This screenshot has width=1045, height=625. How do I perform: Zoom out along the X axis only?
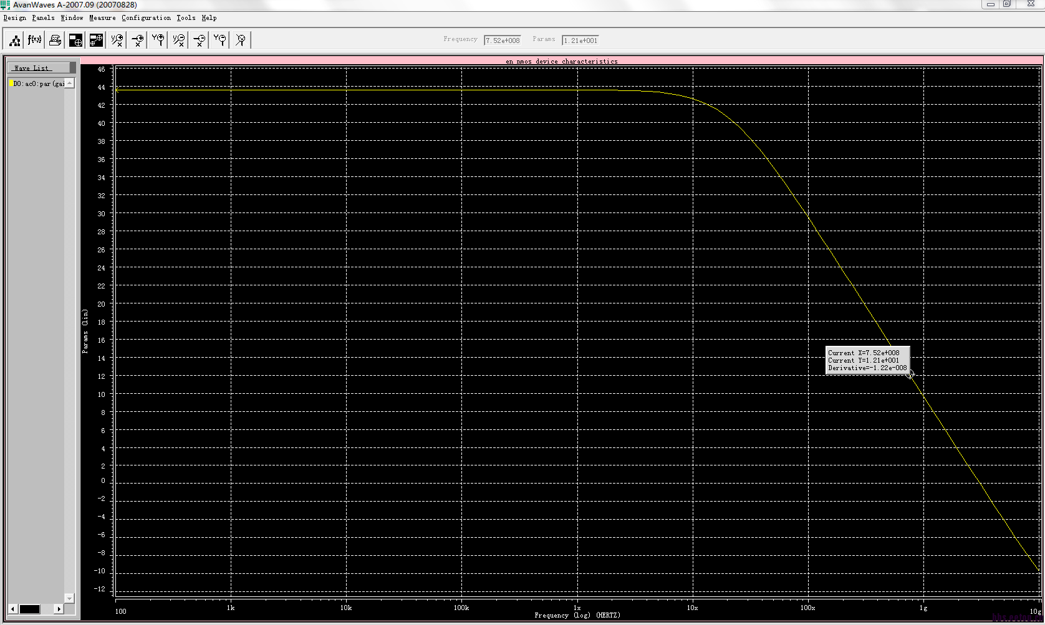coord(200,41)
